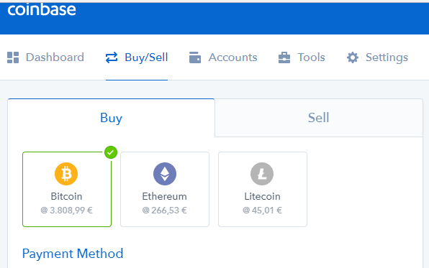The image size is (429, 268).
Task: Go to the Tools section
Action: 312,57
